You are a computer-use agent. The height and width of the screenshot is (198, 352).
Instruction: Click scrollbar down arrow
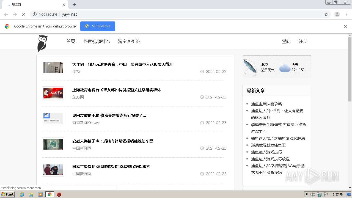pos(350,188)
